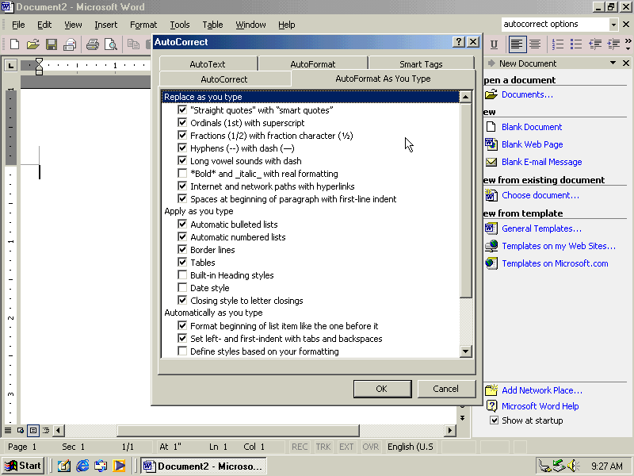This screenshot has height=476, width=634.
Task: Open the Microsoft Word Help link
Action: 540,406
